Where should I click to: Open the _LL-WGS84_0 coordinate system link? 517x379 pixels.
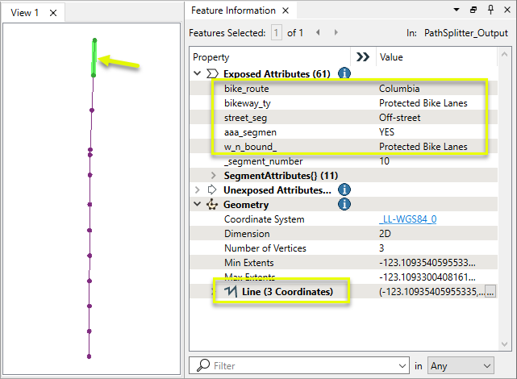408,219
